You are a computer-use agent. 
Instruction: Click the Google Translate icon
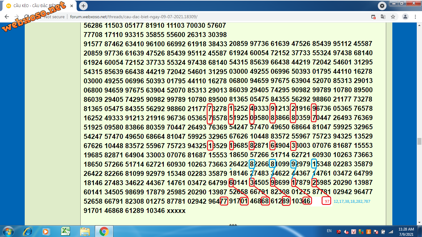point(383,17)
